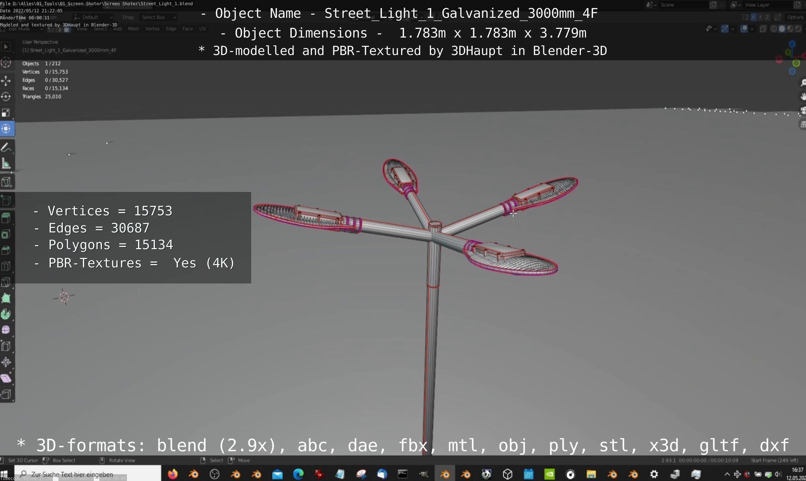Click the blue Z axis gizmo circle
The width and height of the screenshot is (806, 481).
click(792, 44)
